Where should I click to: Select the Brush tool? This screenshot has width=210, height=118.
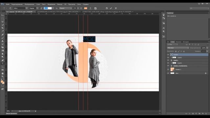pyautogui.click(x=3, y=38)
